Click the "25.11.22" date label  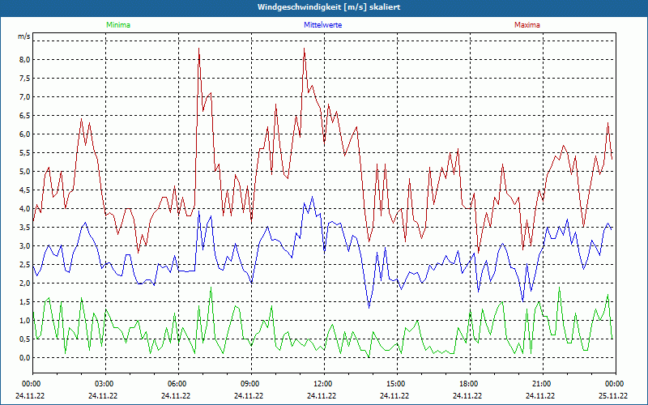613,395
